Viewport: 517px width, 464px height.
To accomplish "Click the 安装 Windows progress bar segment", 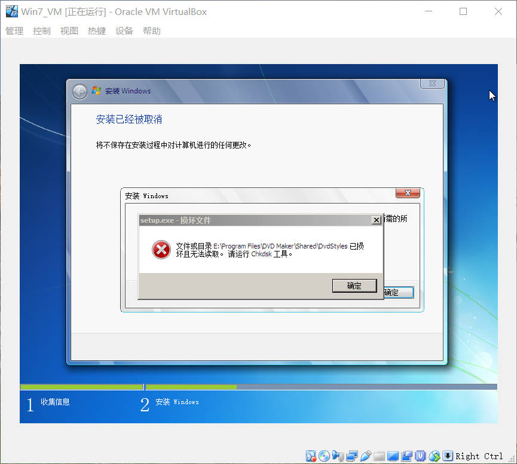I will pos(322,387).
